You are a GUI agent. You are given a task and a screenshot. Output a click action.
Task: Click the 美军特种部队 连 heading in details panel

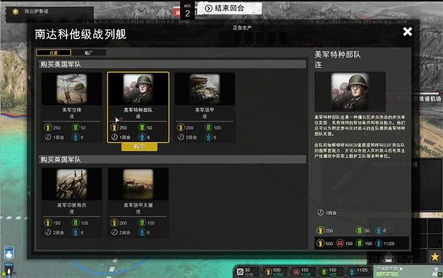pos(337,60)
